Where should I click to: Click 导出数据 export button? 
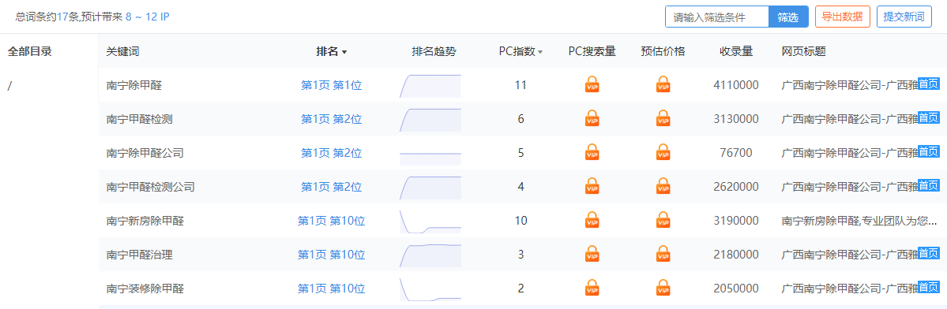click(843, 17)
